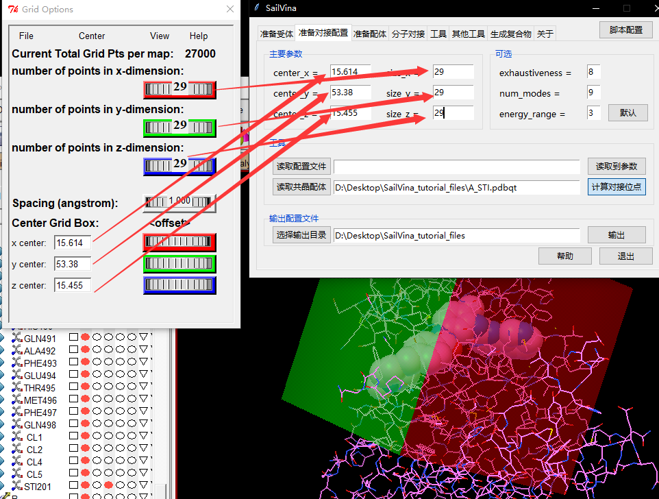Switch to 准备受体 tab in SailVina
The image size is (659, 499).
click(276, 34)
